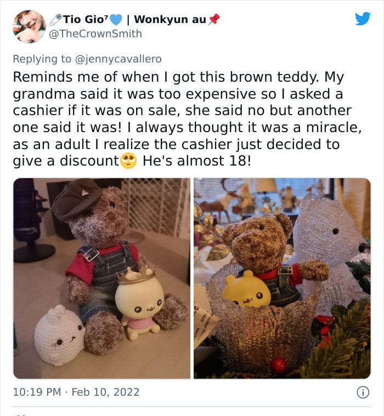Click the 'Replying to' label text
Viewport: 384px width, 416px height.
[x=42, y=59]
